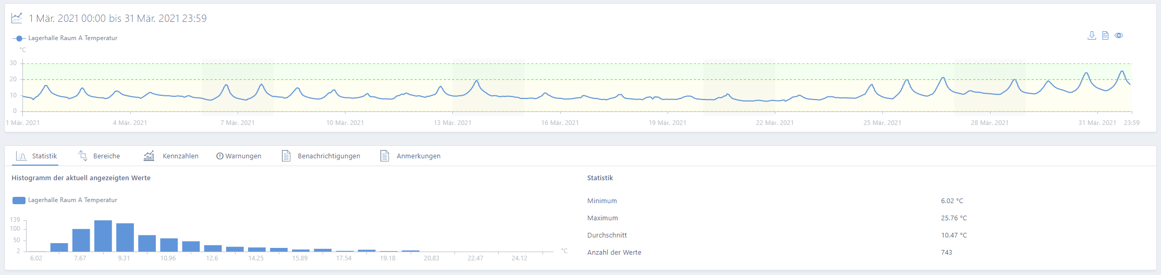Click the blue histogram legend color swatch

(x=19, y=201)
